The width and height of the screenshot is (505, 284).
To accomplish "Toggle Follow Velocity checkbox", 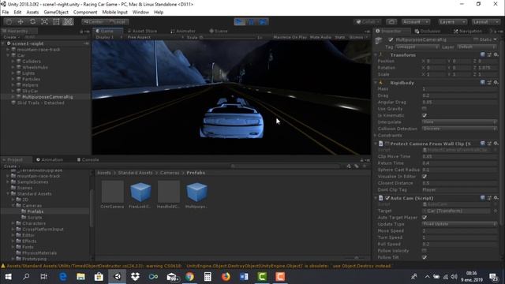I will point(425,251).
